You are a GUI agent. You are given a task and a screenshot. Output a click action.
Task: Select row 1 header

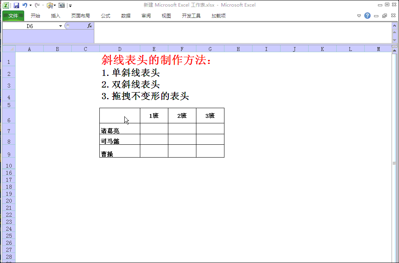9,59
